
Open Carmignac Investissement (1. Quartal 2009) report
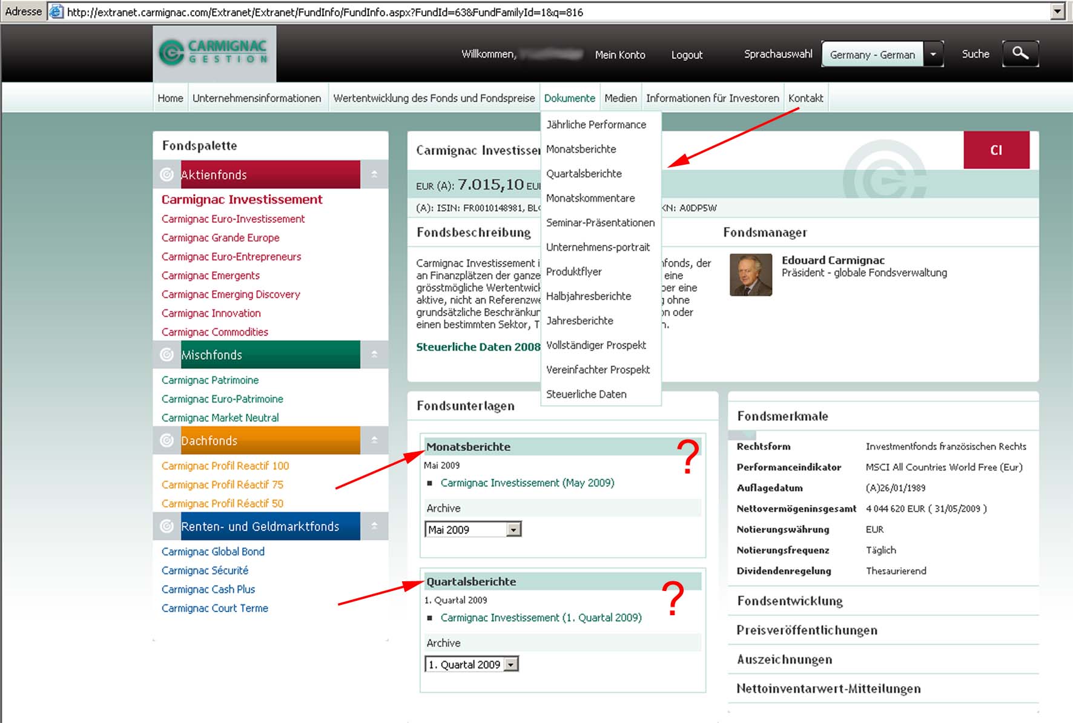[541, 618]
